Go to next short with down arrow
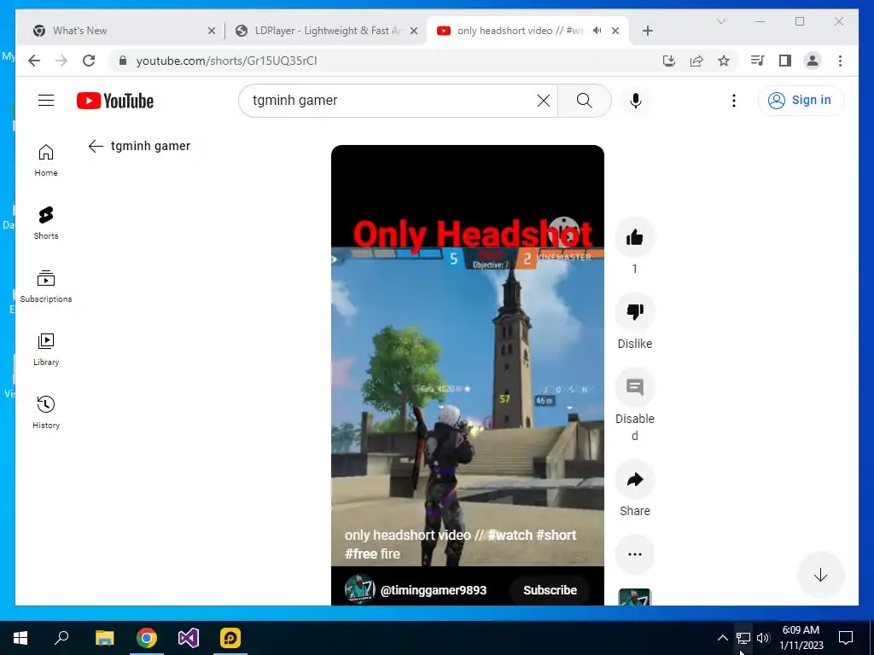The image size is (874, 655). click(x=820, y=575)
